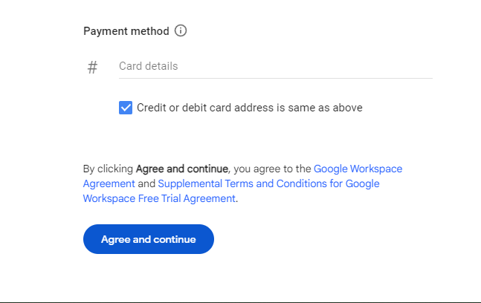Click the white checkmark in blue box
The width and height of the screenshot is (481, 303).
pos(126,108)
